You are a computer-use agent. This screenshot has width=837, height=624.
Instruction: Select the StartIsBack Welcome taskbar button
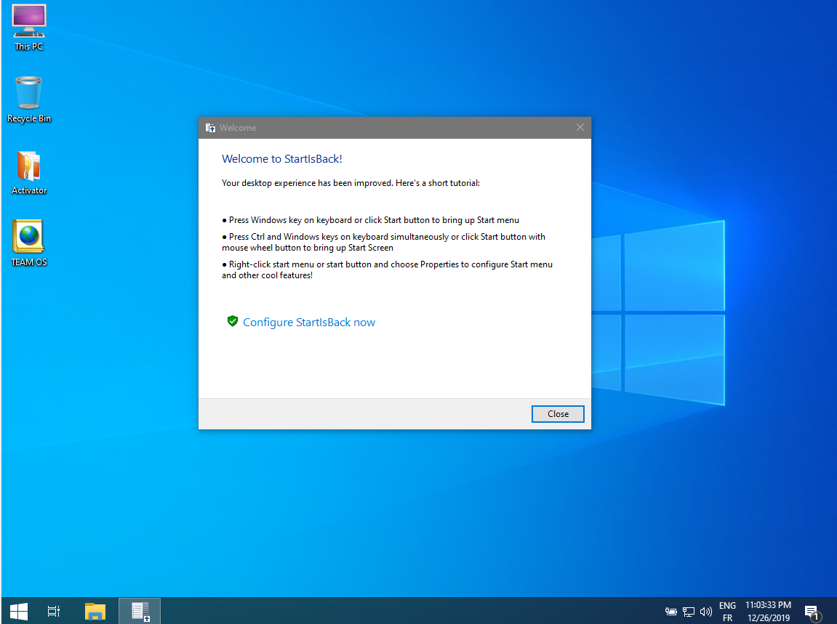click(140, 611)
